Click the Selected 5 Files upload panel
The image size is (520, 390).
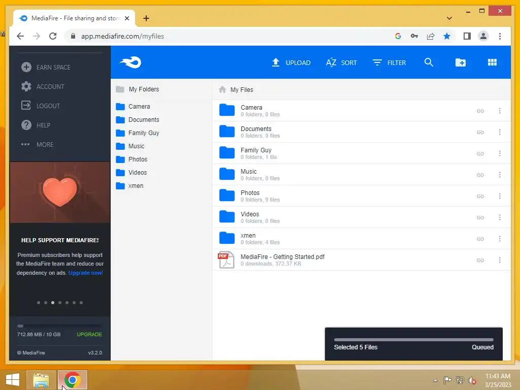pyautogui.click(x=413, y=344)
